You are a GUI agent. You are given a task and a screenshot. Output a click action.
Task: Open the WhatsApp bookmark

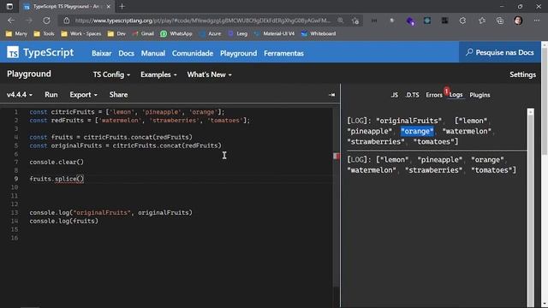tap(176, 33)
